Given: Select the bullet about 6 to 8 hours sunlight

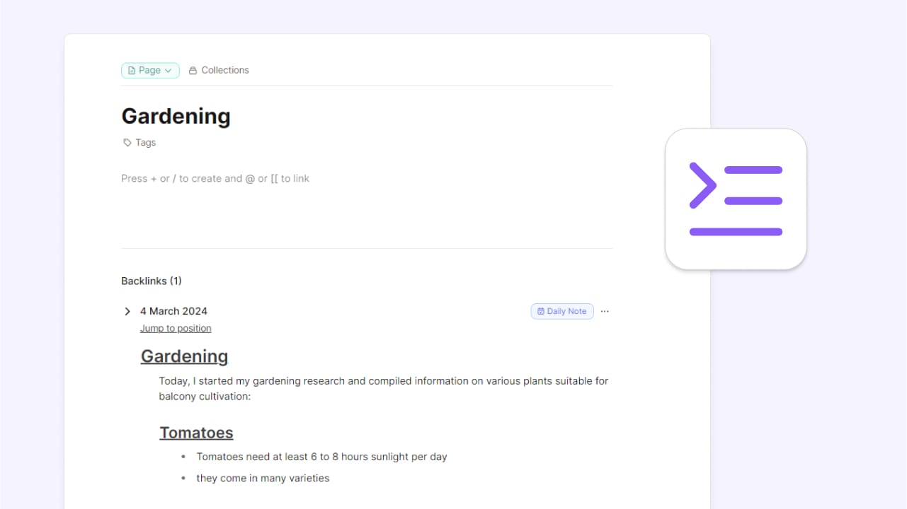Looking at the screenshot, I should [321, 457].
